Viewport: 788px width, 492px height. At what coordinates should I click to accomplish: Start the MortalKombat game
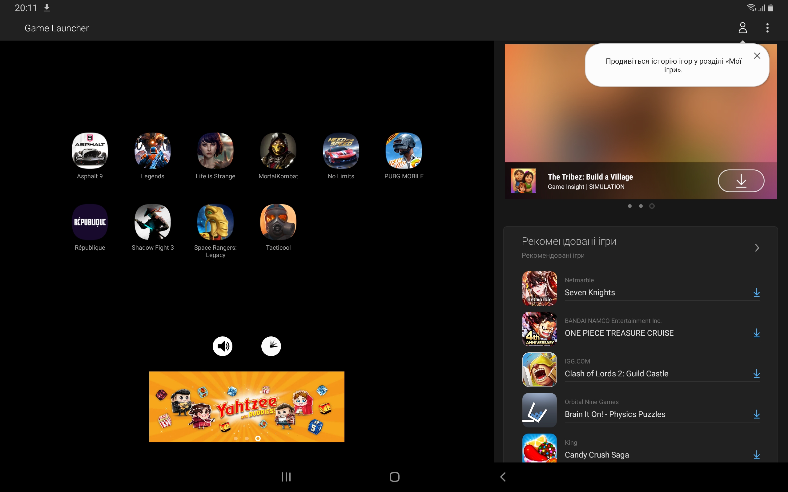pyautogui.click(x=278, y=151)
